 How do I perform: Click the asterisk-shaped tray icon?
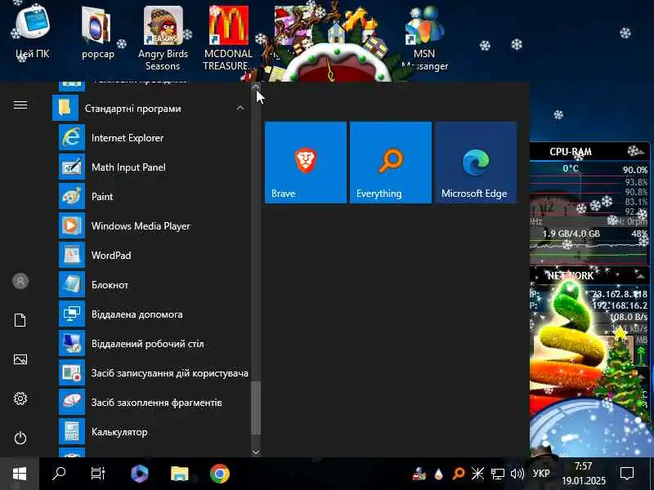(477, 474)
